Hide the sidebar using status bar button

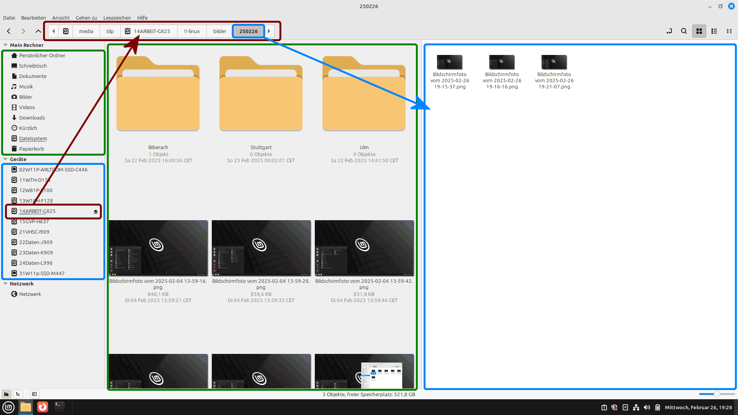pos(34,394)
